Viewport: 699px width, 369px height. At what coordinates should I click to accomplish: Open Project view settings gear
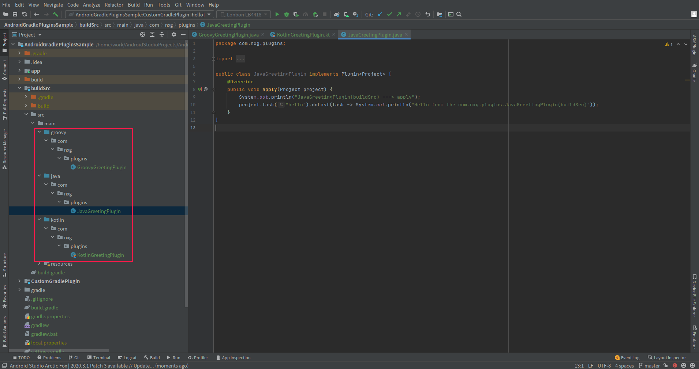click(x=173, y=34)
